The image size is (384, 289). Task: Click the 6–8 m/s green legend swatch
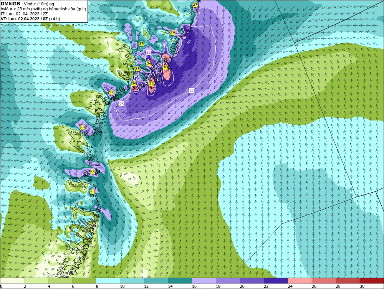coord(84,281)
